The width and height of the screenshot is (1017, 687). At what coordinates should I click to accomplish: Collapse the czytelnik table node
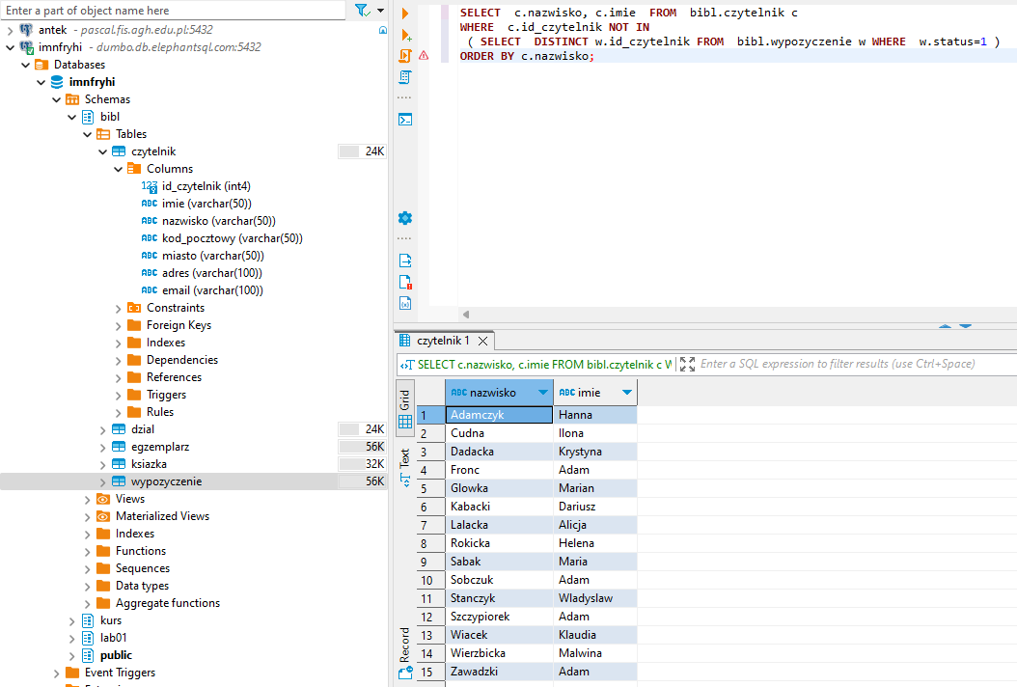[103, 151]
